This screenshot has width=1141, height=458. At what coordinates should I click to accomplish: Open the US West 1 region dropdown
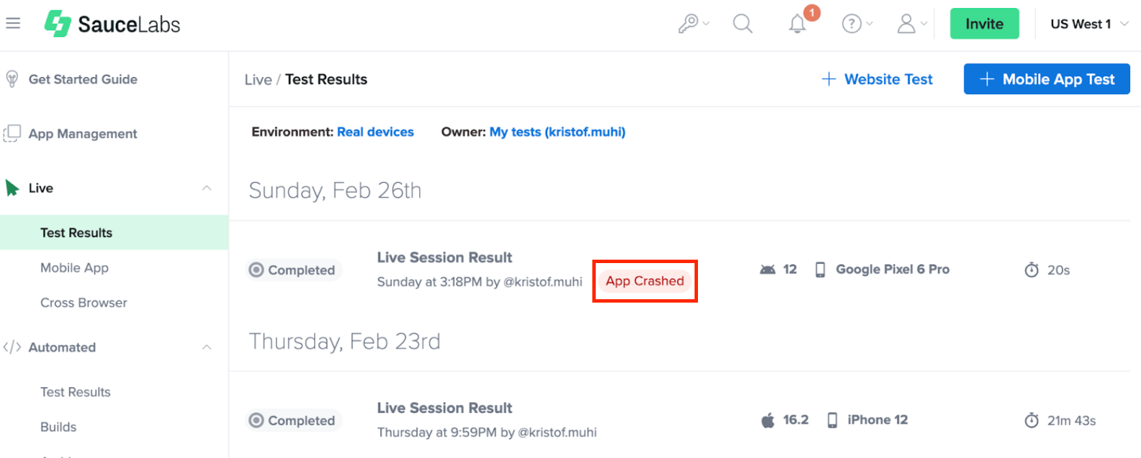click(x=1089, y=24)
